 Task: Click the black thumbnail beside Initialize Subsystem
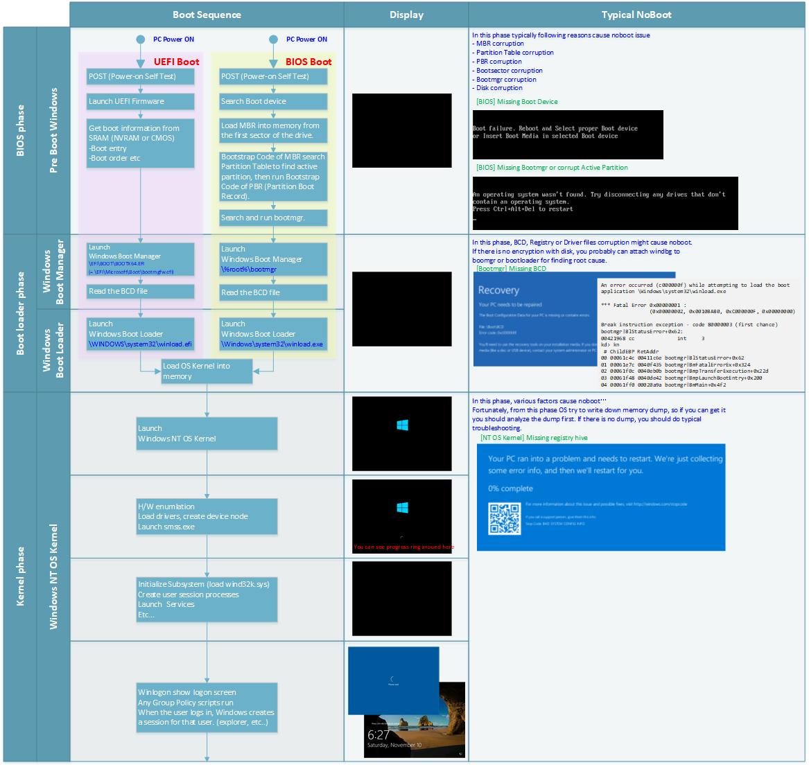(402, 599)
